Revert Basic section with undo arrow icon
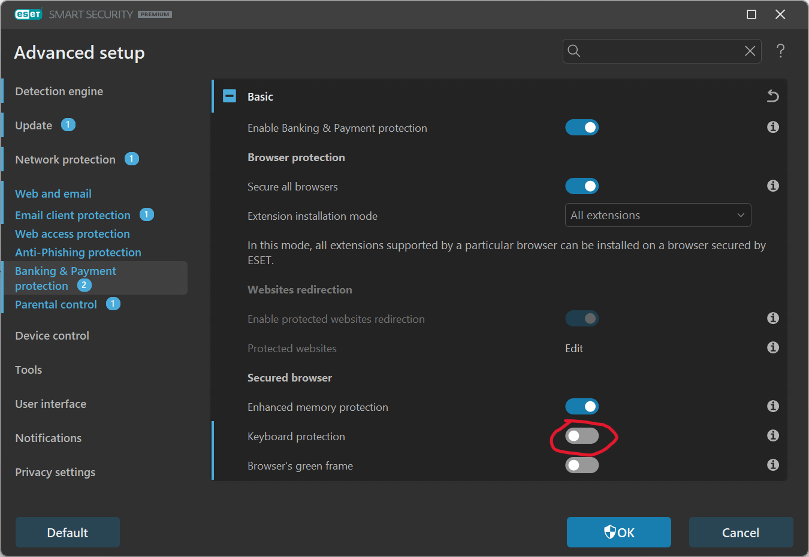This screenshot has height=557, width=809. (773, 96)
